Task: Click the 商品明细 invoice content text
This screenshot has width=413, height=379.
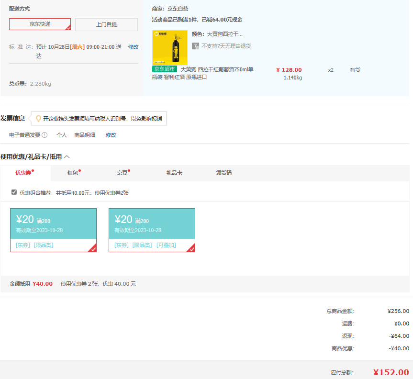Action: [85, 135]
